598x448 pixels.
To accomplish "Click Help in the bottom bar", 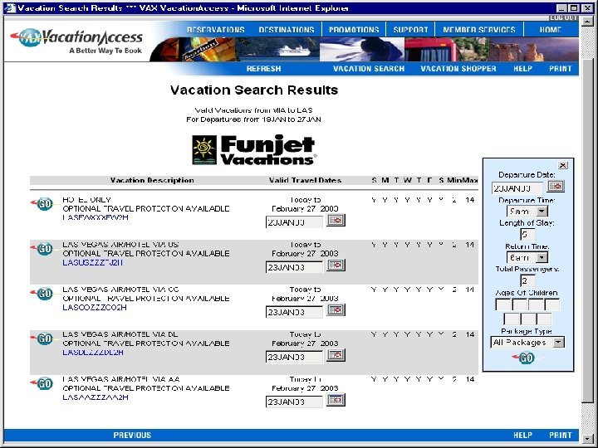I will pyautogui.click(x=523, y=435).
